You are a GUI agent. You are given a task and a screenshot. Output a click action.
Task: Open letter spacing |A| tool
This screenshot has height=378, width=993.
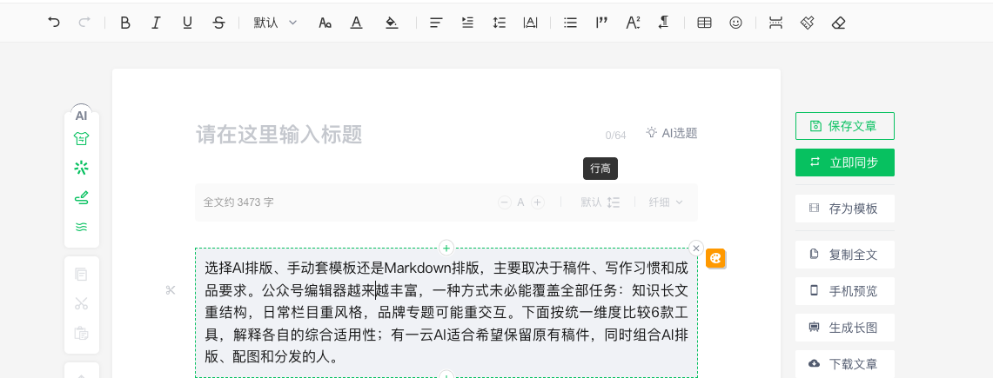pyautogui.click(x=530, y=23)
